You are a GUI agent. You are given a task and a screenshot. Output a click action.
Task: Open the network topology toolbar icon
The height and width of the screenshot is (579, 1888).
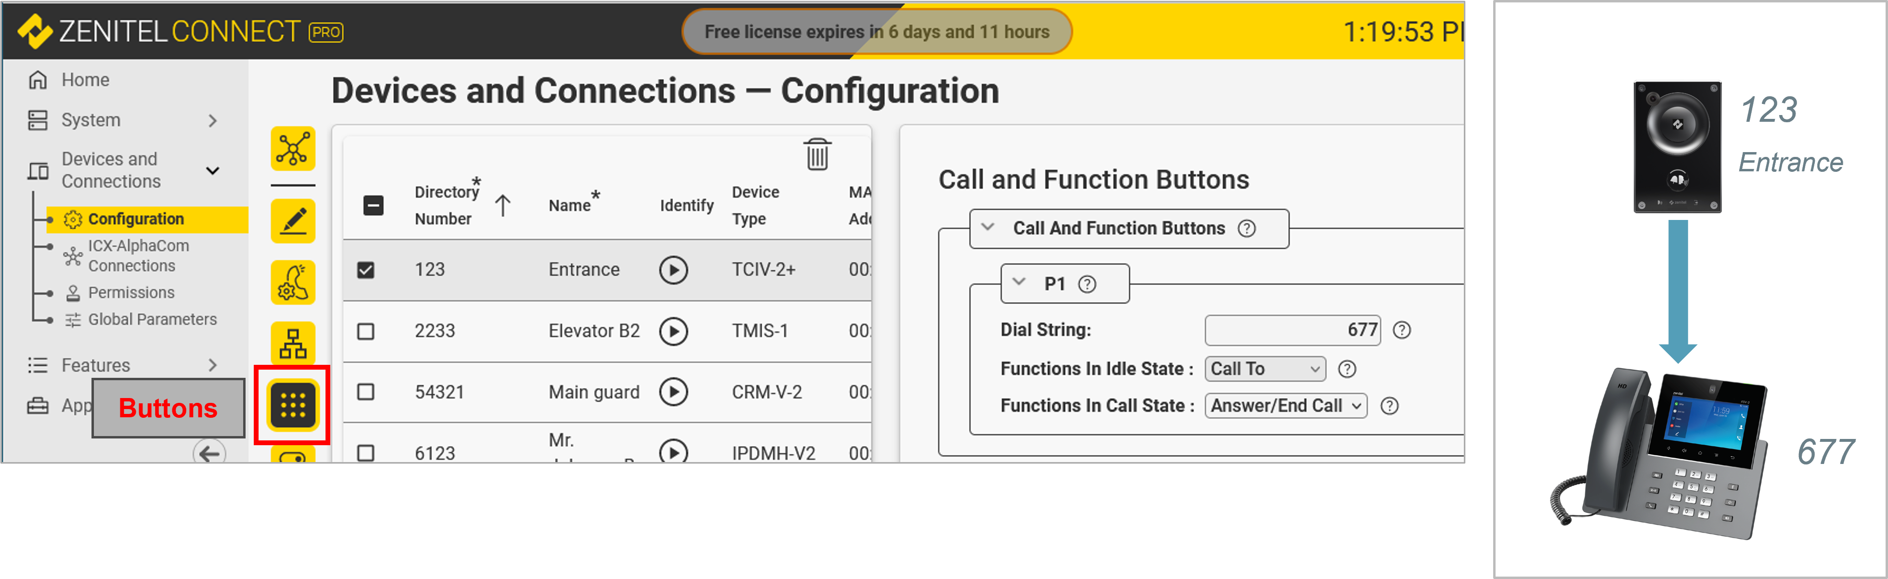coord(292,149)
